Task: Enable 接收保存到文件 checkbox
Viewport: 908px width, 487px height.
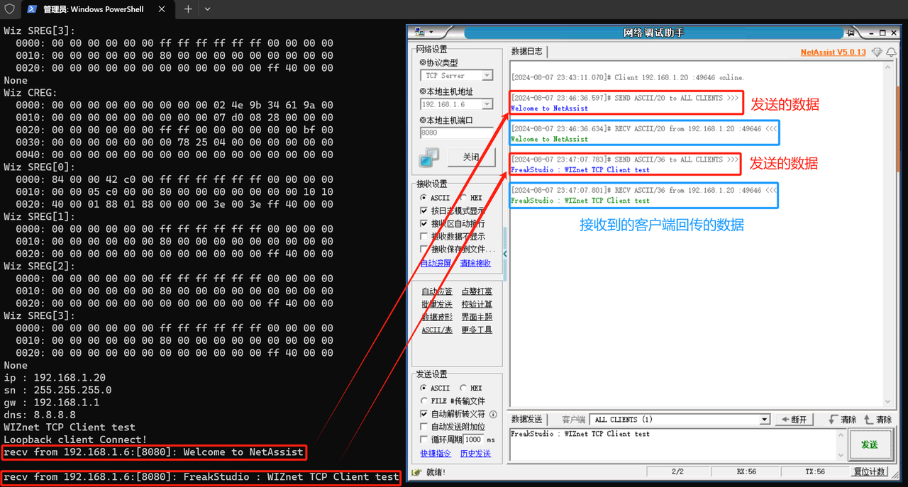Action: (x=424, y=249)
